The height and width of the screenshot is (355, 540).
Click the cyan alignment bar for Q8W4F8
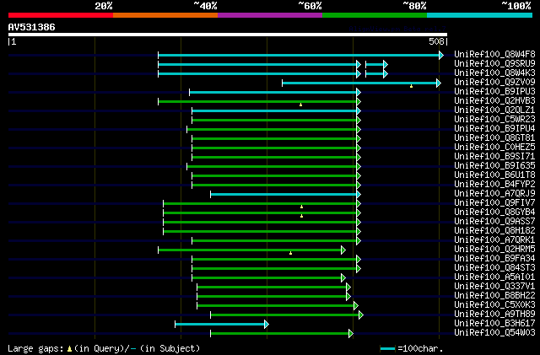click(298, 55)
